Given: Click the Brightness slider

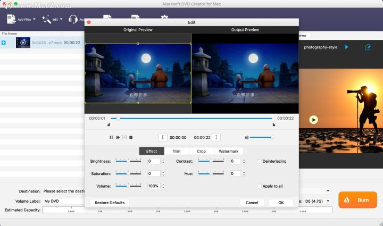Looking at the screenshot, I should point(128,161).
